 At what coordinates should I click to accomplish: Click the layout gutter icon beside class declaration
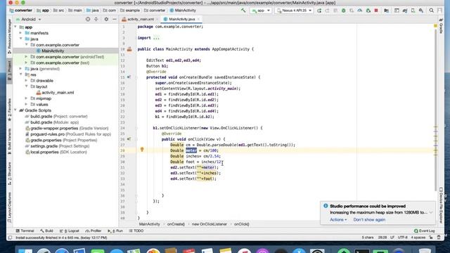[x=129, y=49]
